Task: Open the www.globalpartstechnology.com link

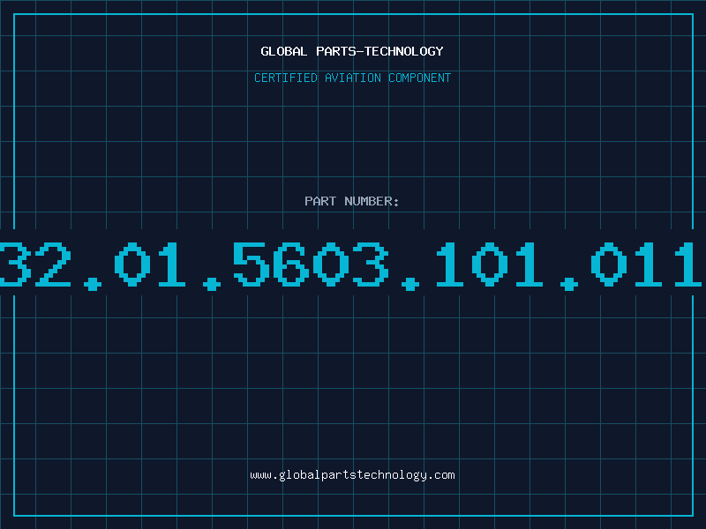Action: click(352, 475)
